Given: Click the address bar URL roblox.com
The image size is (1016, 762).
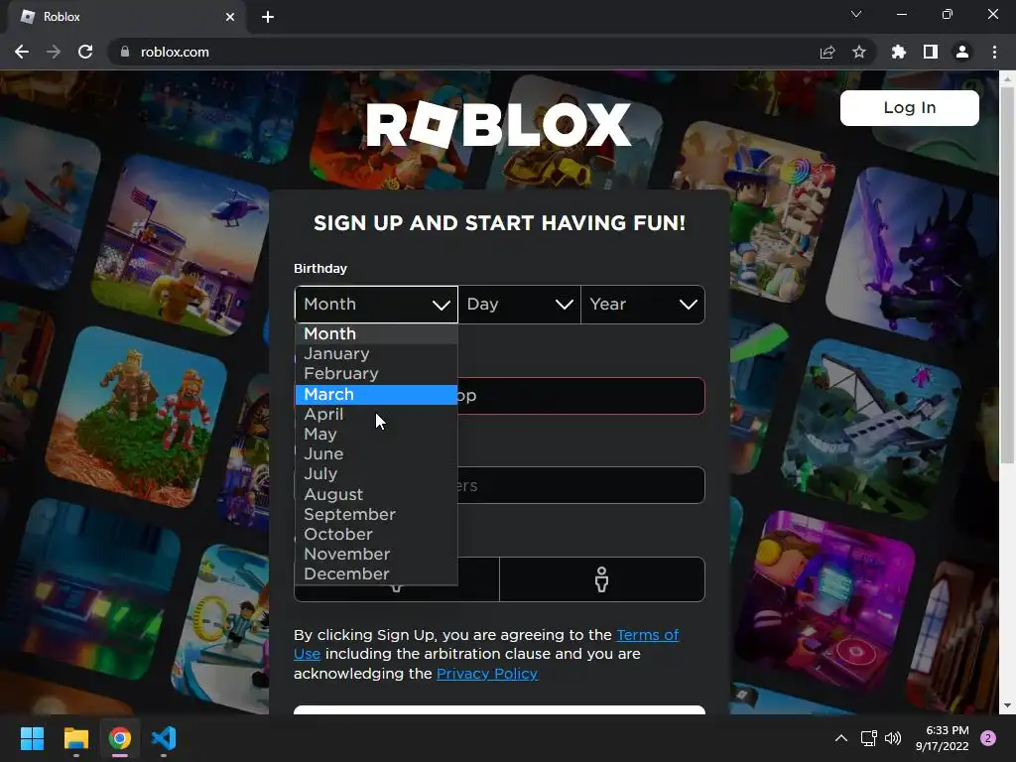Looking at the screenshot, I should click(x=175, y=52).
